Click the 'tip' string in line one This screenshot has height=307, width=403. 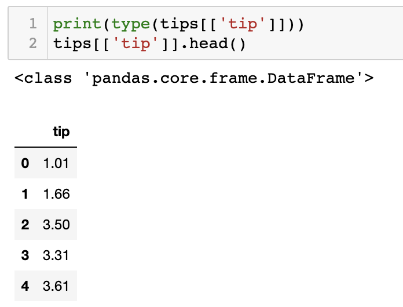pos(243,25)
